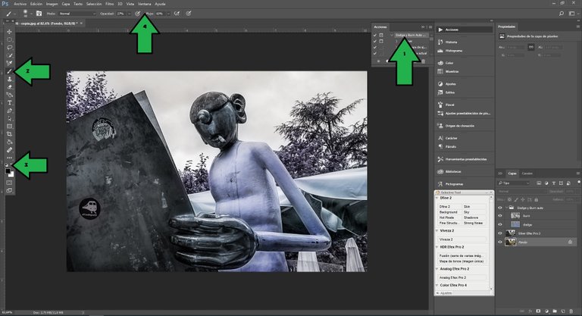This screenshot has width=582, height=316.
Task: Toggle checkmark of Dodge y Burn action set
Action: pyautogui.click(x=375, y=36)
